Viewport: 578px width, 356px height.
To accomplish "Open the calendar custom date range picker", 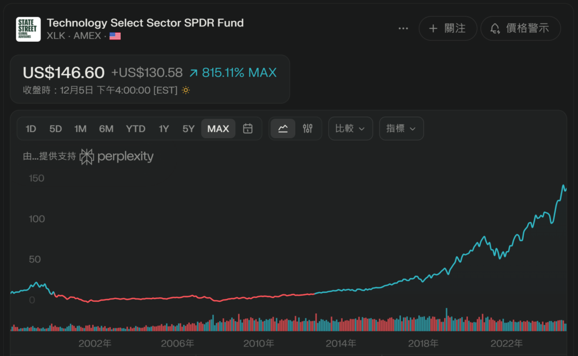I will 248,129.
